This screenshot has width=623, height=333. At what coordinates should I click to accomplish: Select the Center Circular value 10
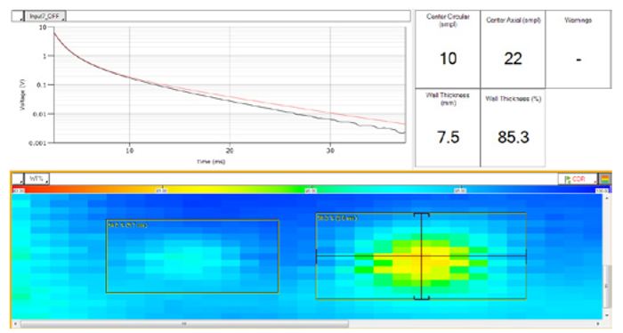[x=449, y=59]
